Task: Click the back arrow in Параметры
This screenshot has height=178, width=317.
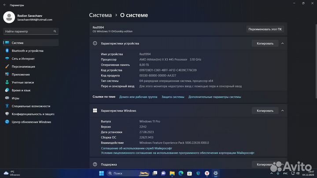Action: point(5,5)
